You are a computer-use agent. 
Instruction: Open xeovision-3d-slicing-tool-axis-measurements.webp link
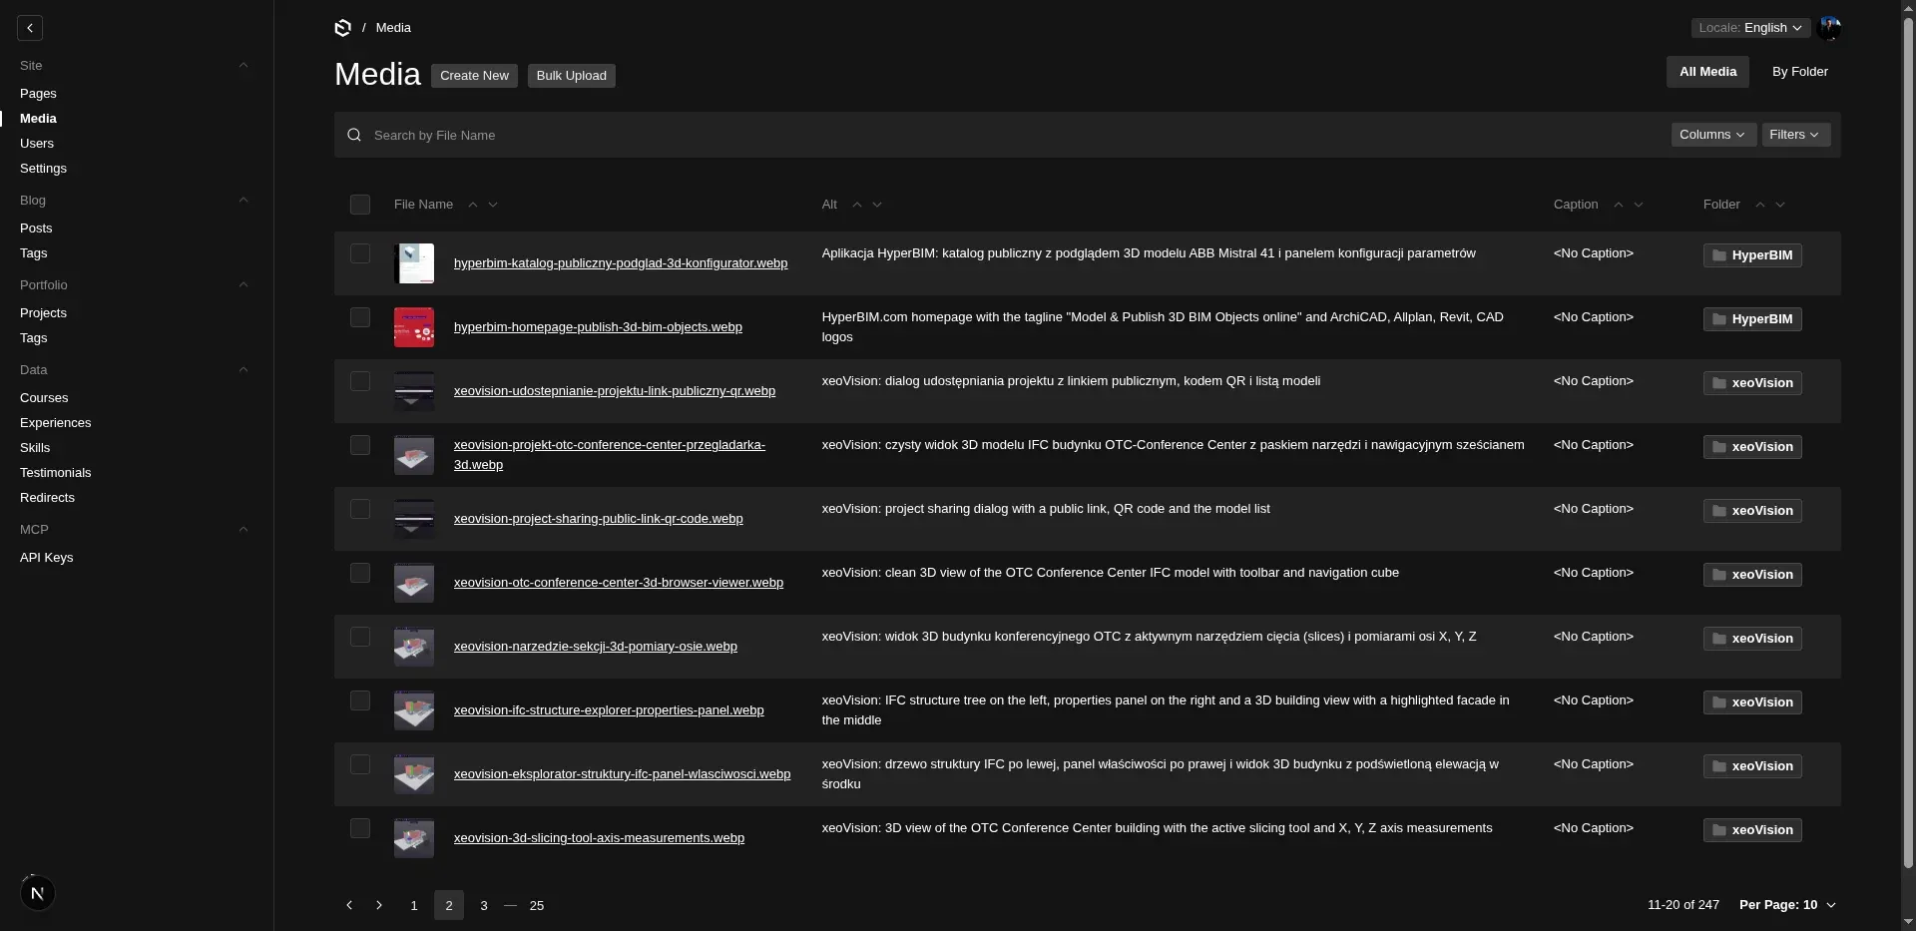599,838
